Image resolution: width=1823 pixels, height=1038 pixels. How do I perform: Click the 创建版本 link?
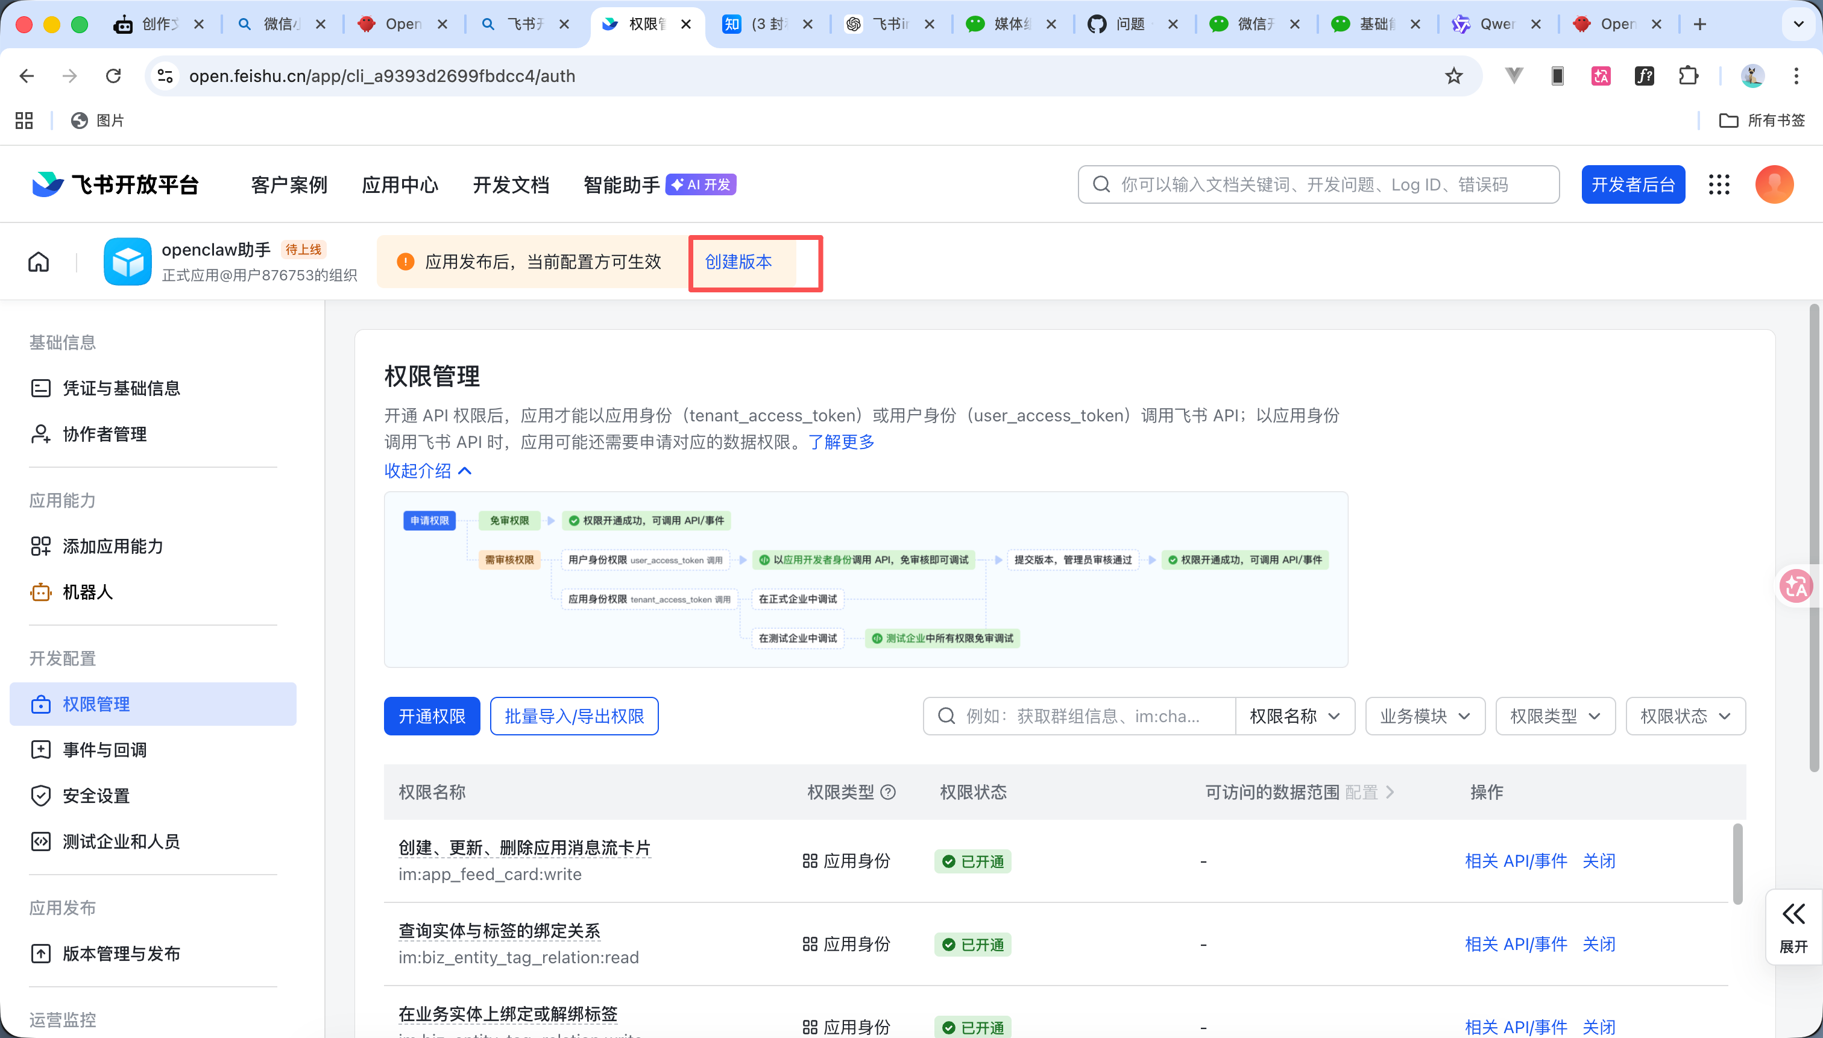tap(738, 262)
